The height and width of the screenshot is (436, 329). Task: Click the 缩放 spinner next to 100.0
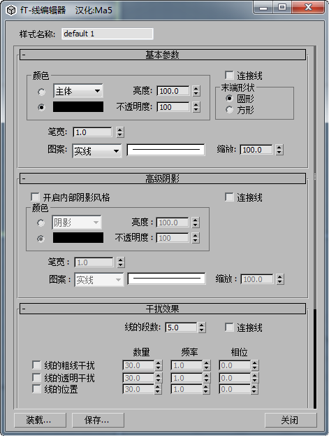coord(279,150)
